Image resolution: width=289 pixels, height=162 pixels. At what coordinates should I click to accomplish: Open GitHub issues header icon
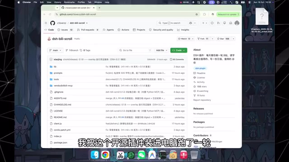[x=212, y=23]
